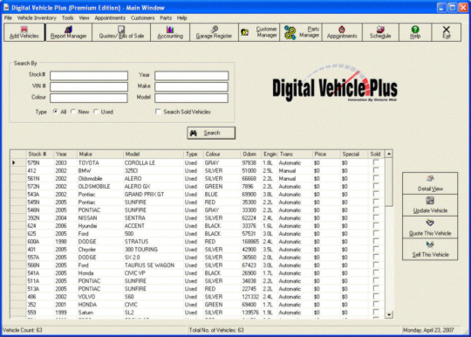Viewport: 471px width, 337px height.
Task: Select the DODGE STRATUS row
Action: pyautogui.click(x=198, y=242)
